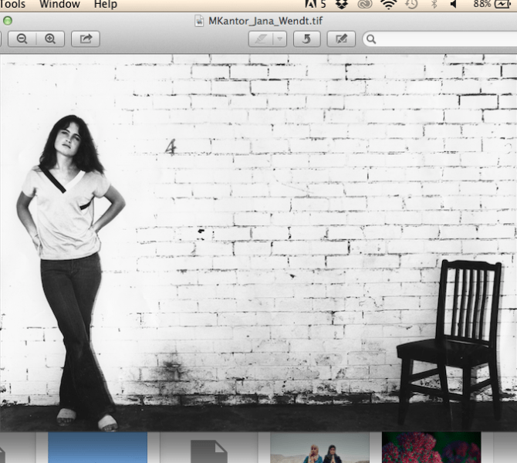The image size is (517, 463).
Task: Select the thumbnail of two people outdoors
Action: pos(319,448)
